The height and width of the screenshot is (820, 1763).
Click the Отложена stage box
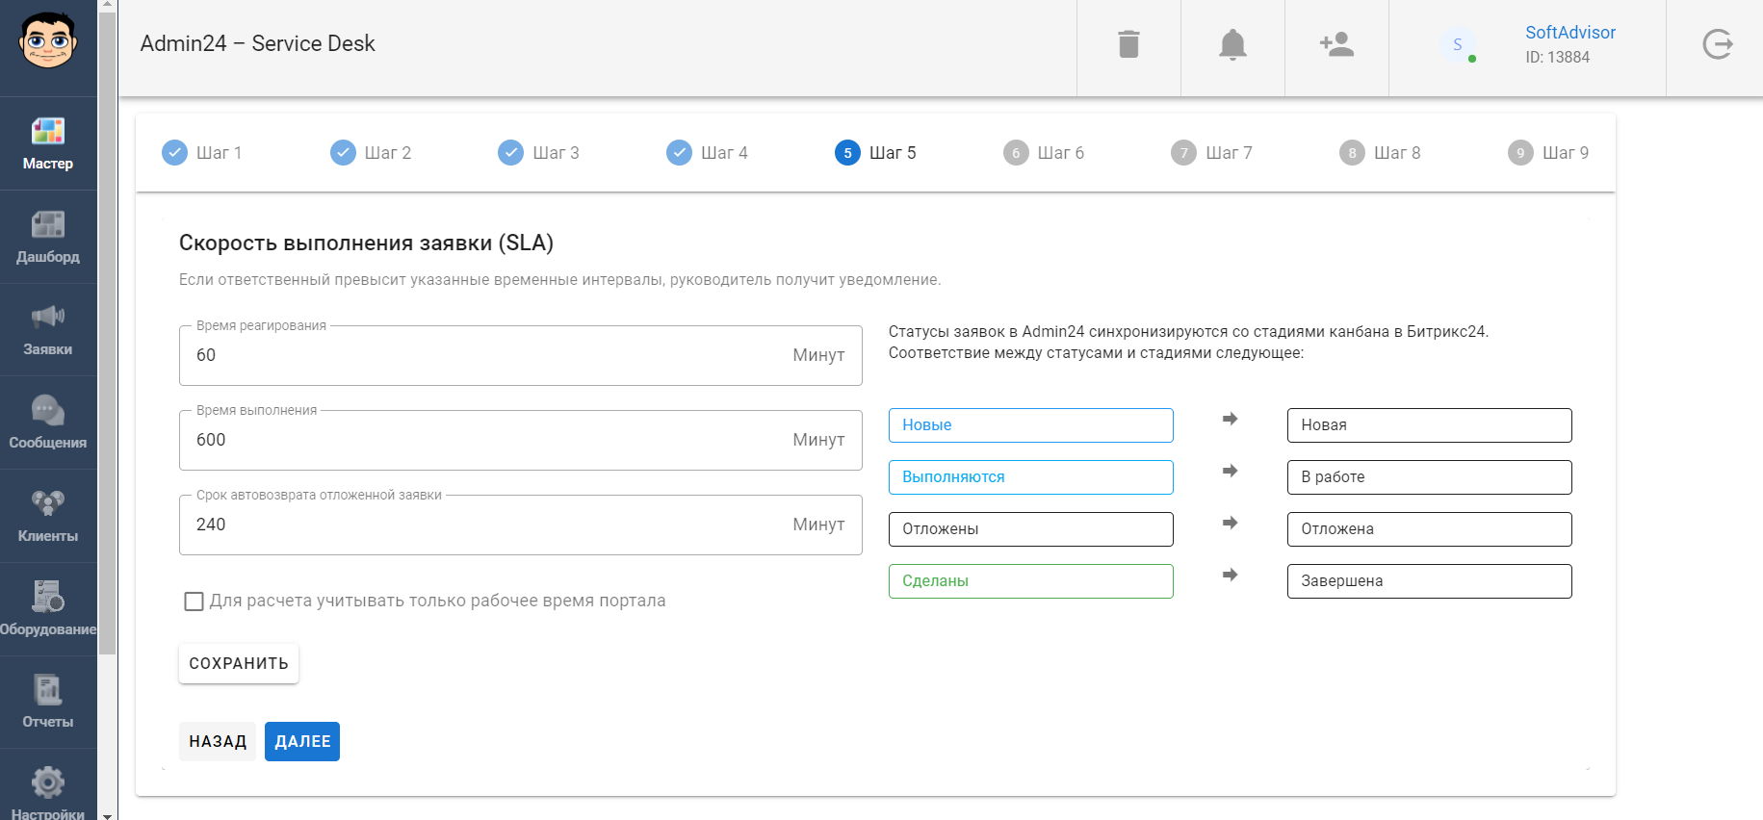[1430, 529]
